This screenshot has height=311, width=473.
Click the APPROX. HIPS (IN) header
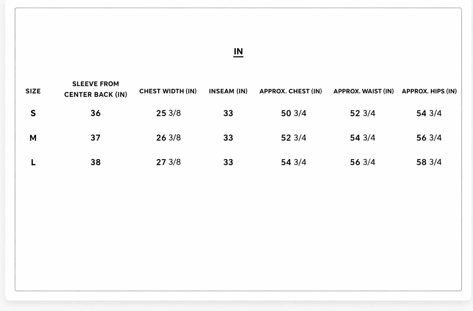coord(429,91)
